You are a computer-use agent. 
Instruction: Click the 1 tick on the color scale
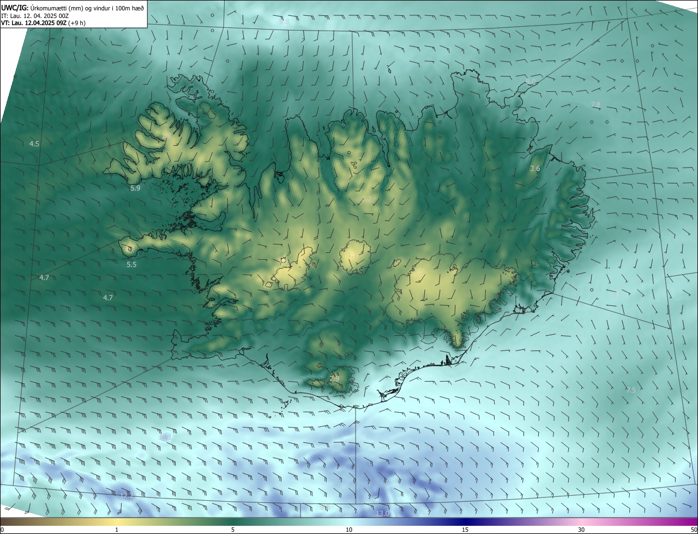[x=117, y=530]
